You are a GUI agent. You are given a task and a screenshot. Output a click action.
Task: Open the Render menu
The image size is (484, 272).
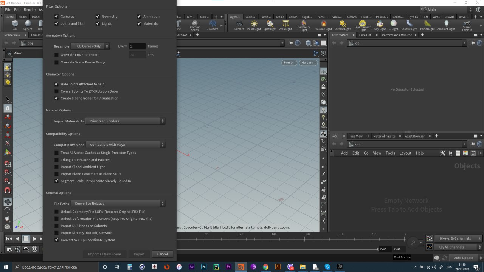click(x=30, y=10)
